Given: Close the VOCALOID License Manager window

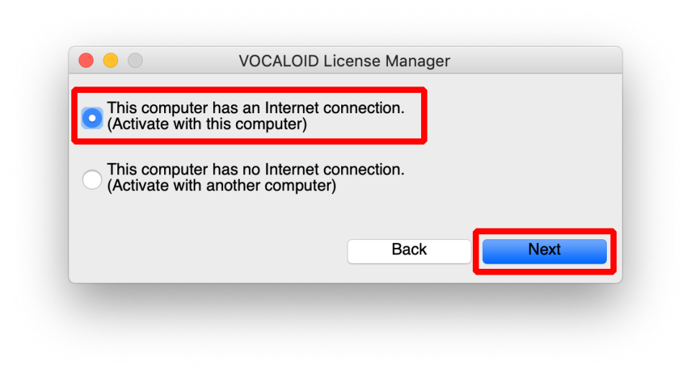Looking at the screenshot, I should (x=86, y=61).
